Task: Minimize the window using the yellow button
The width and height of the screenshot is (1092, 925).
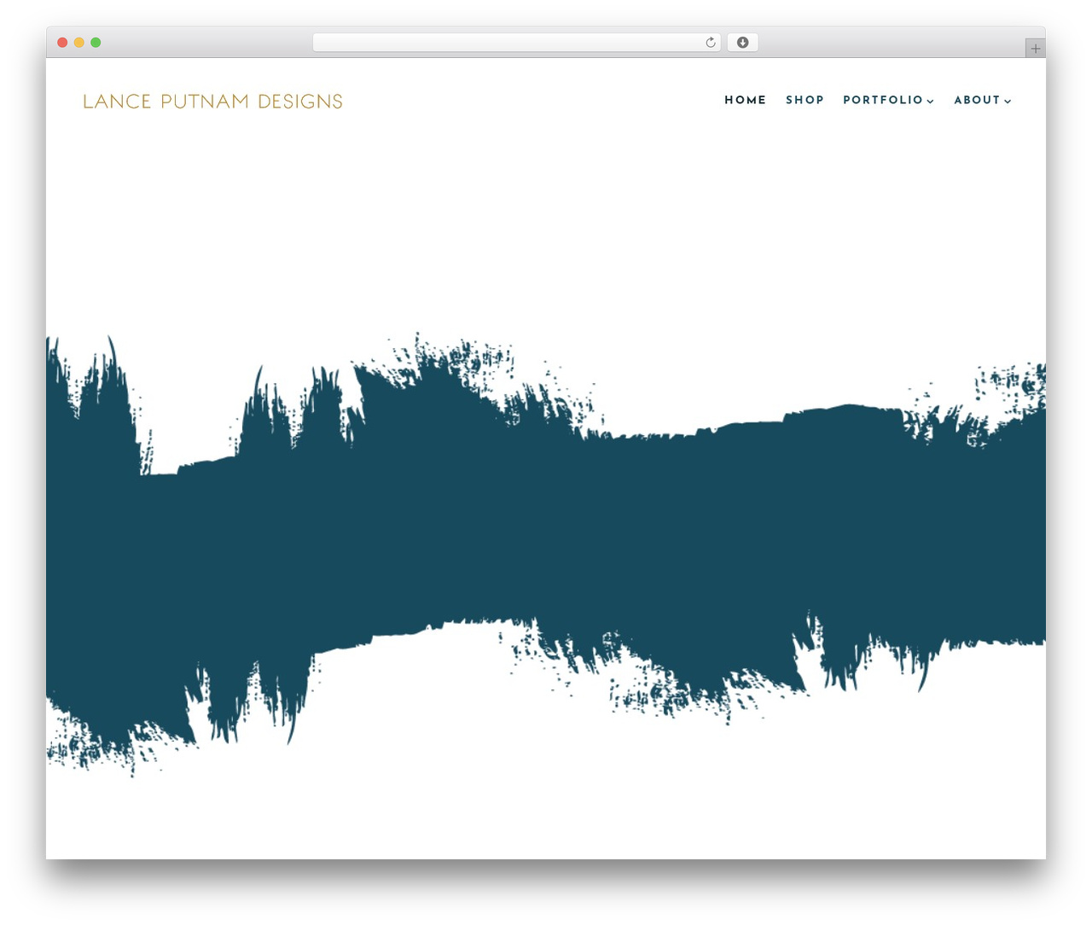Action: (x=78, y=43)
